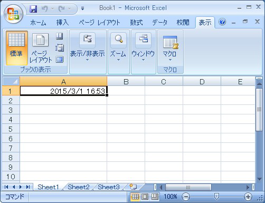This screenshot has width=265, height=203.
Task: Click the Undo arrow icon
Action: click(44, 8)
